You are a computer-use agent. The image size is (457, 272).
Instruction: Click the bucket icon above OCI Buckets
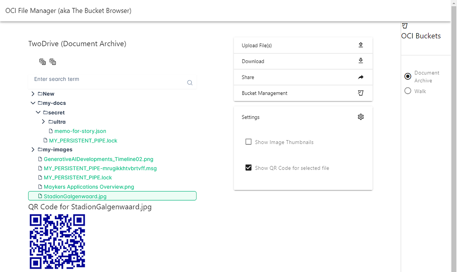point(404,26)
